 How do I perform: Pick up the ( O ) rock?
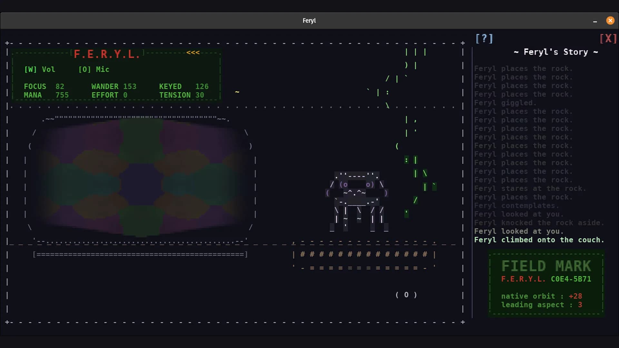point(406,295)
